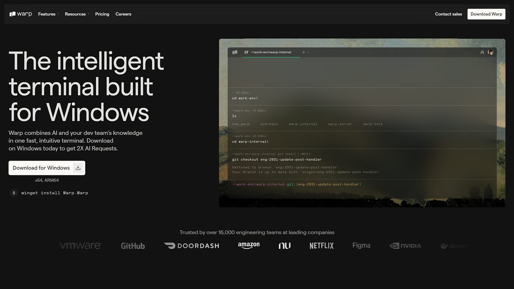The width and height of the screenshot is (514, 289).
Task: Click the Docker logo
Action: 454,246
